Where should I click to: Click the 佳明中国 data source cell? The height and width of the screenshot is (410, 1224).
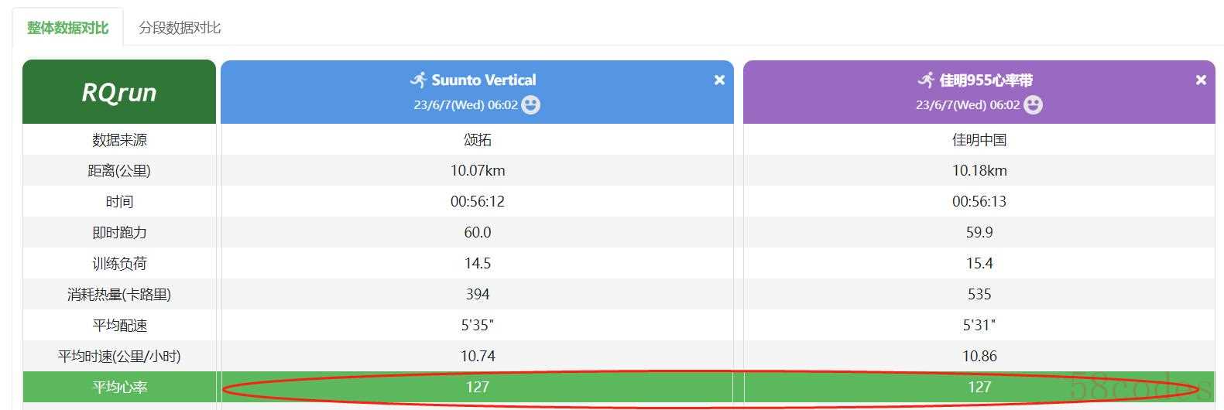[x=979, y=140]
